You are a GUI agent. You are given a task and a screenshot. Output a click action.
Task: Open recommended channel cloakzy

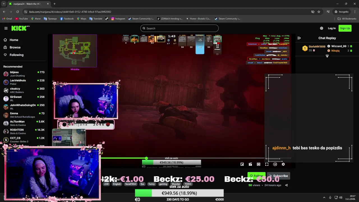(x=24, y=90)
